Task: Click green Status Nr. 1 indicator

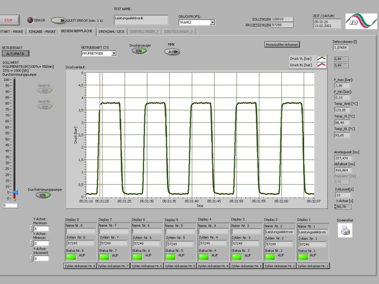Action: (x=303, y=257)
